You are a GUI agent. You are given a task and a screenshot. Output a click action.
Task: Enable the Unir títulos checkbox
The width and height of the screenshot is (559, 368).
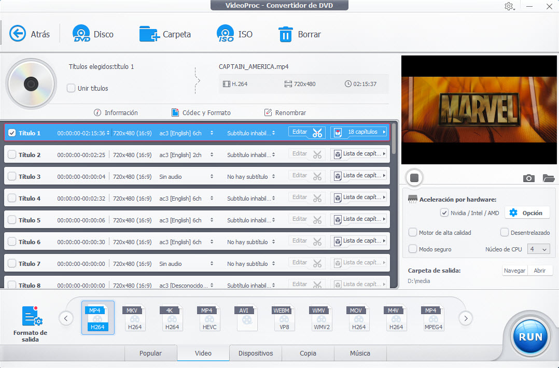[x=71, y=88]
